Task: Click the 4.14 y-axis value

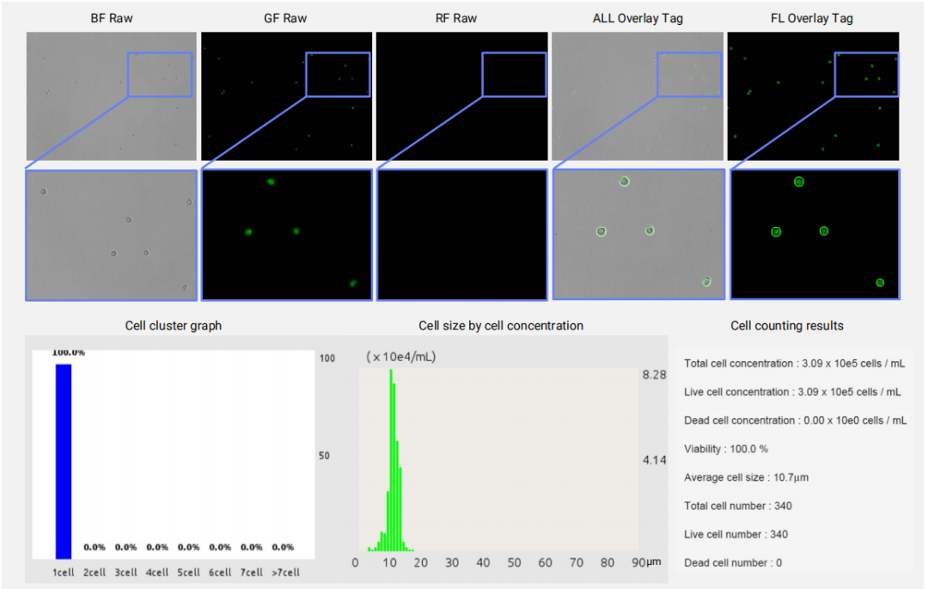Action: pyautogui.click(x=655, y=460)
